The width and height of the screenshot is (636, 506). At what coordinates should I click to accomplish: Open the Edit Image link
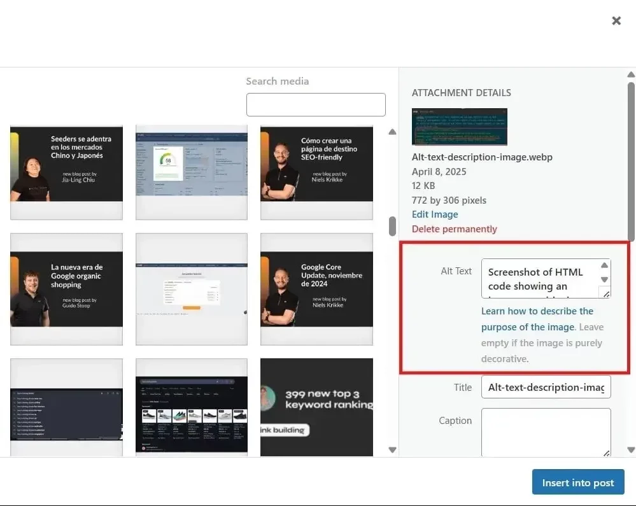[435, 214]
